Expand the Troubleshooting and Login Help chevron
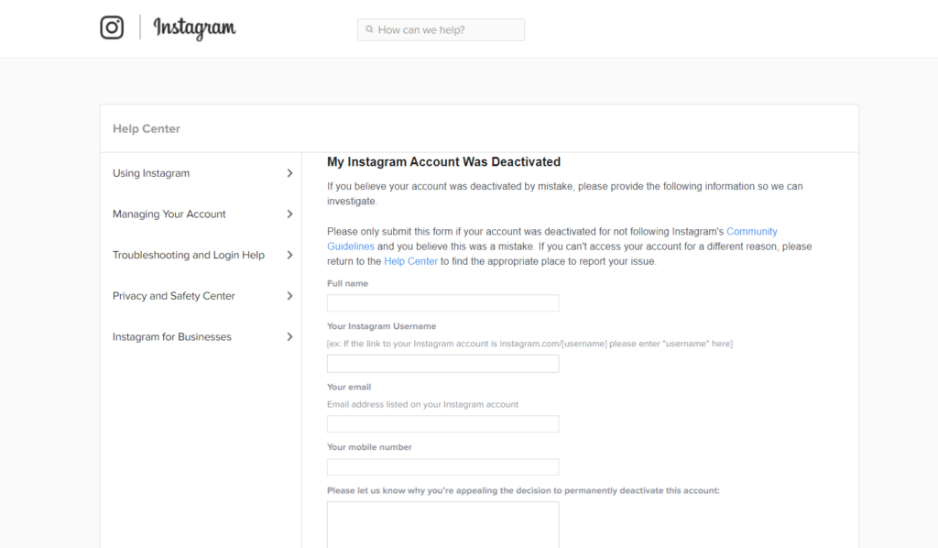Image resolution: width=938 pixels, height=548 pixels. [289, 255]
